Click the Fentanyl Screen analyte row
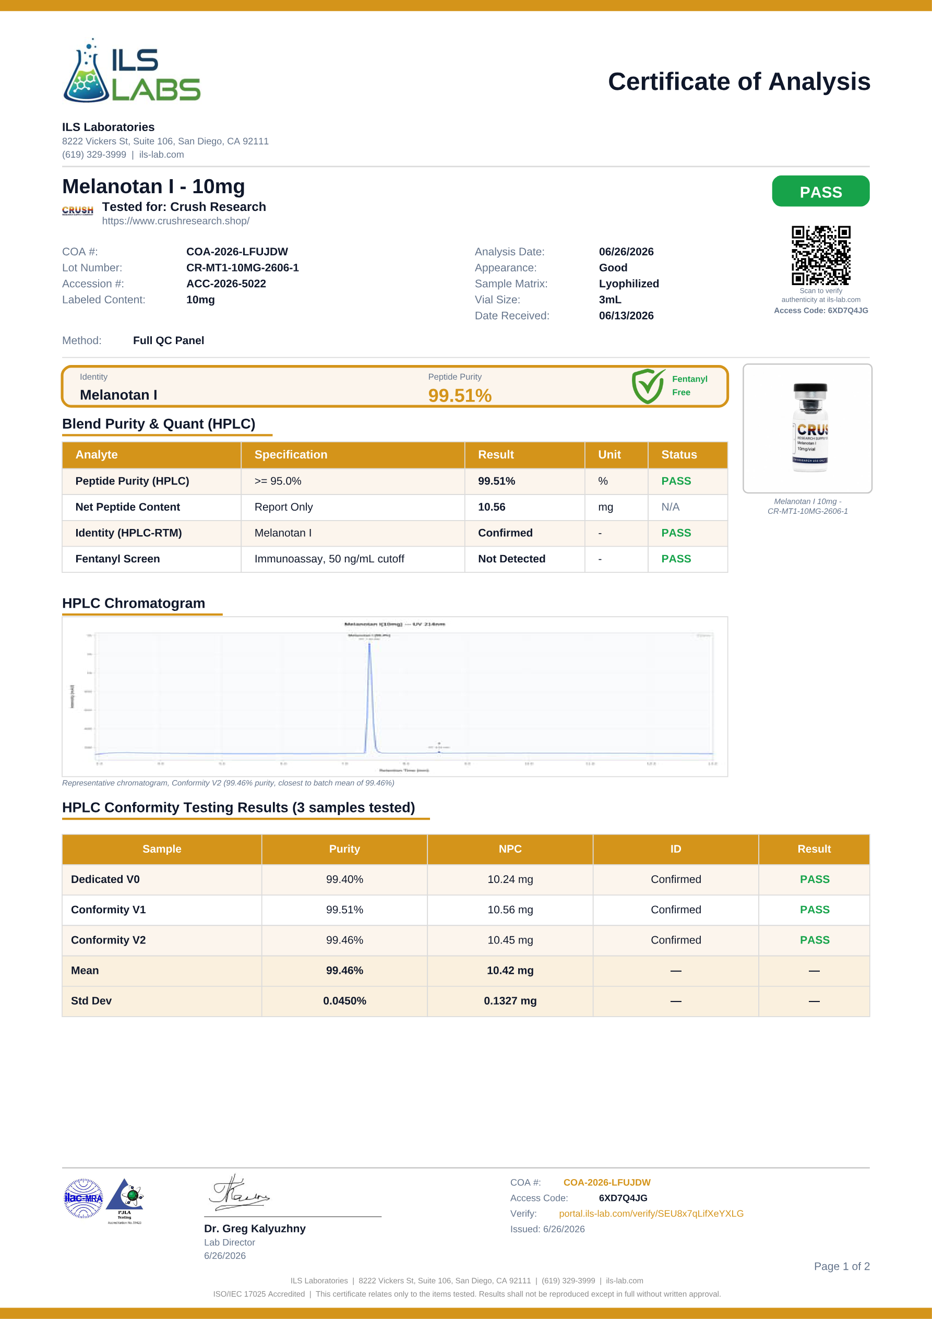Viewport: 932px width, 1319px height. 395,558
